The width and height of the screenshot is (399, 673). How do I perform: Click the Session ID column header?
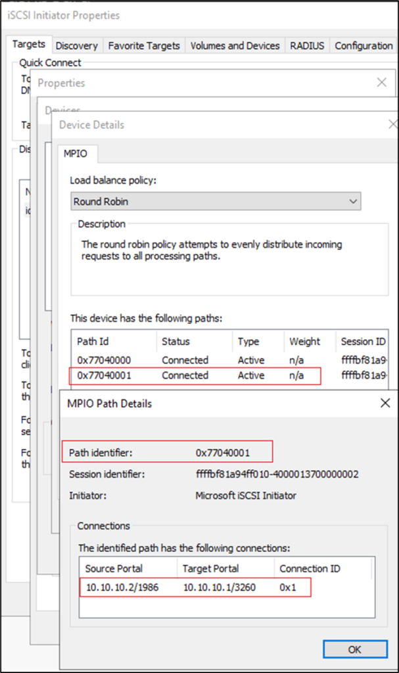click(363, 341)
